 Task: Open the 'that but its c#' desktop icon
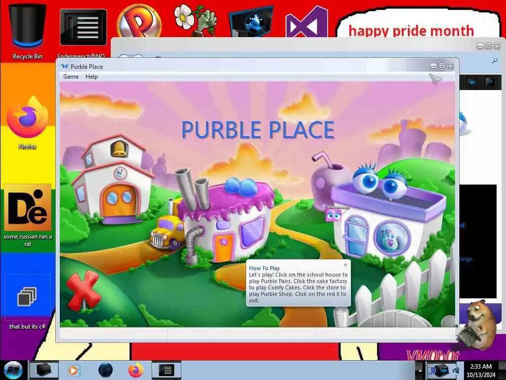pyautogui.click(x=28, y=302)
